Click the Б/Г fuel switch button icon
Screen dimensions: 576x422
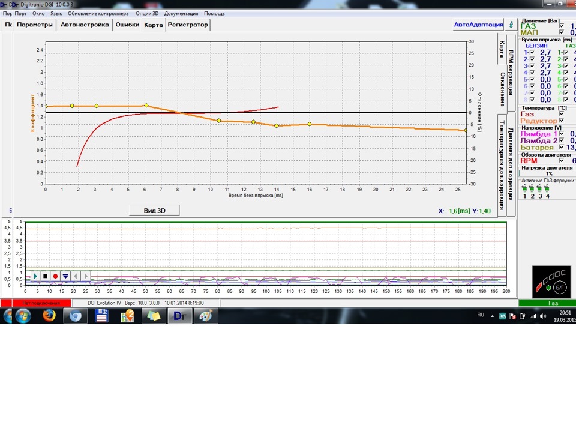[560, 287]
